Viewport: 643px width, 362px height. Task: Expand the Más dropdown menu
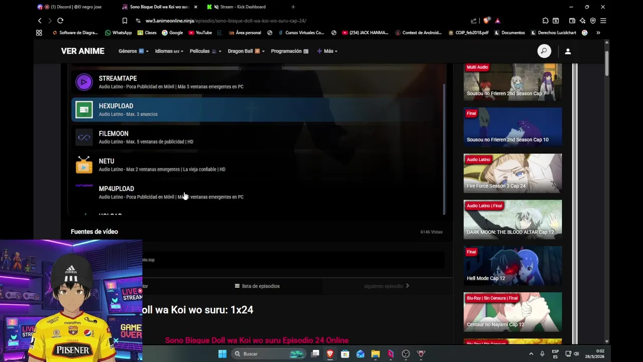tap(327, 51)
